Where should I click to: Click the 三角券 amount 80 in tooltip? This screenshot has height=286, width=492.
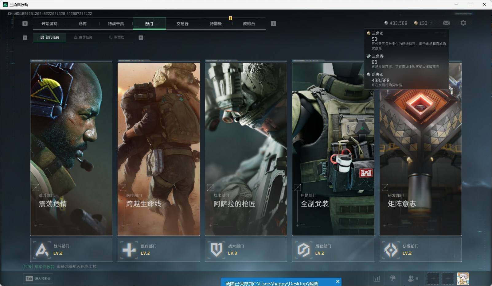click(x=374, y=62)
